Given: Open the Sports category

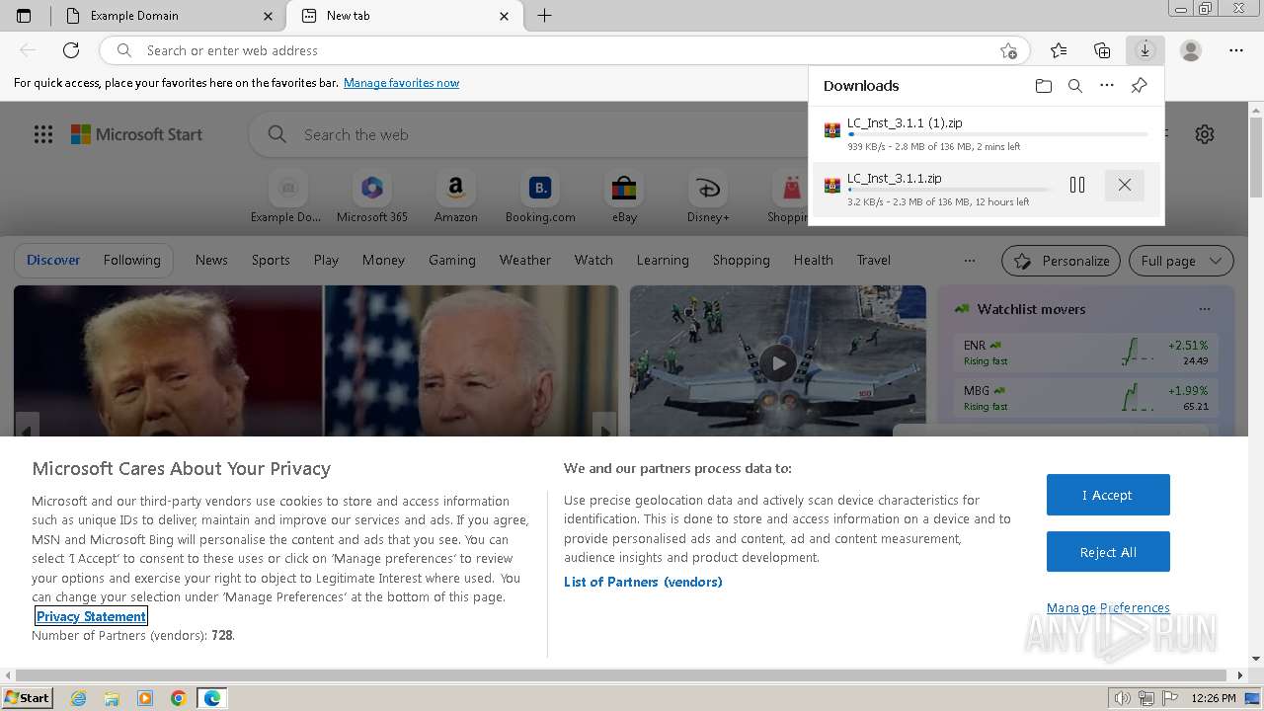Looking at the screenshot, I should (271, 260).
